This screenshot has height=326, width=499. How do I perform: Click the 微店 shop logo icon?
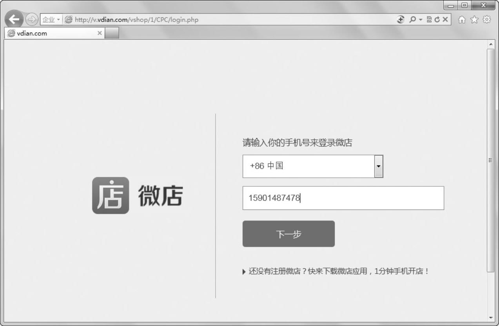pyautogui.click(x=111, y=195)
